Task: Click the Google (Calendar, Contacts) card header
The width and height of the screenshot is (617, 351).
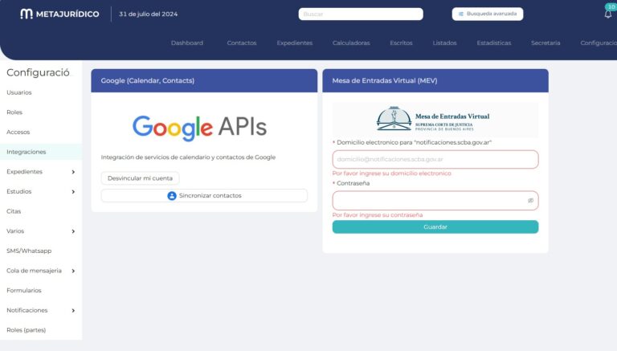Action: coord(204,80)
